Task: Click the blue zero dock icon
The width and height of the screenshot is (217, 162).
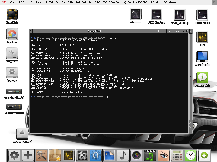Action: (96, 155)
